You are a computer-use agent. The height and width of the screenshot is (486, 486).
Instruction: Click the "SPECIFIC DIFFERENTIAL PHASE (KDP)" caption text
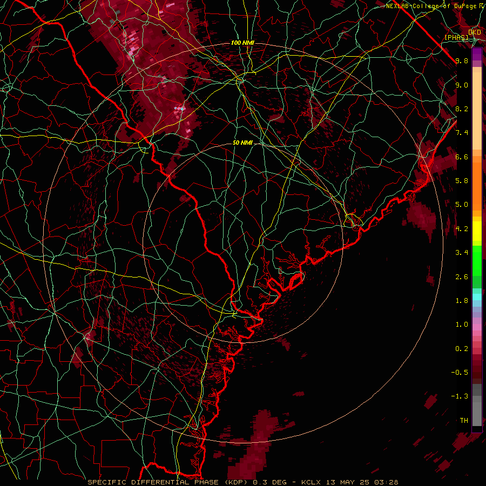click(169, 482)
